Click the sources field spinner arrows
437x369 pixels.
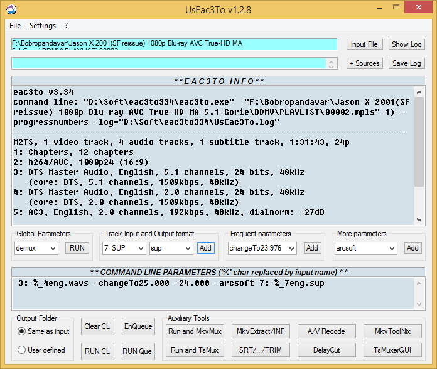pos(331,64)
